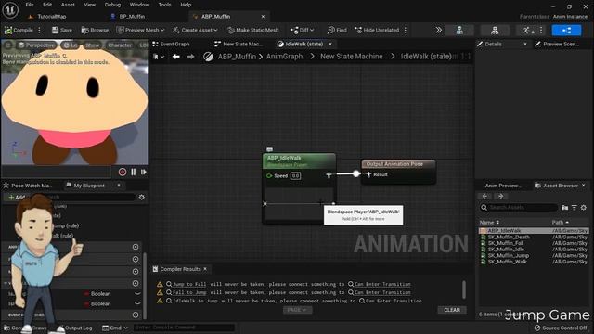This screenshot has height=334, width=594.
Task: Open the Create Asset dropdown
Action: [196, 30]
